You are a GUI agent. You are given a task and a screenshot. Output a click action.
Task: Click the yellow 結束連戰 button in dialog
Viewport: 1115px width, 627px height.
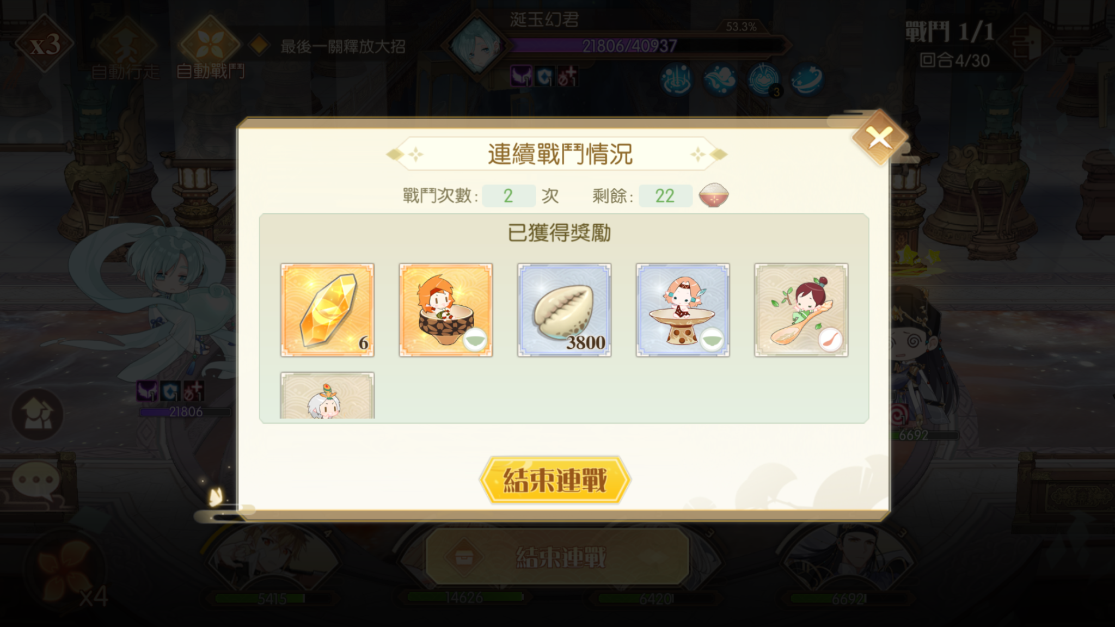coord(555,480)
